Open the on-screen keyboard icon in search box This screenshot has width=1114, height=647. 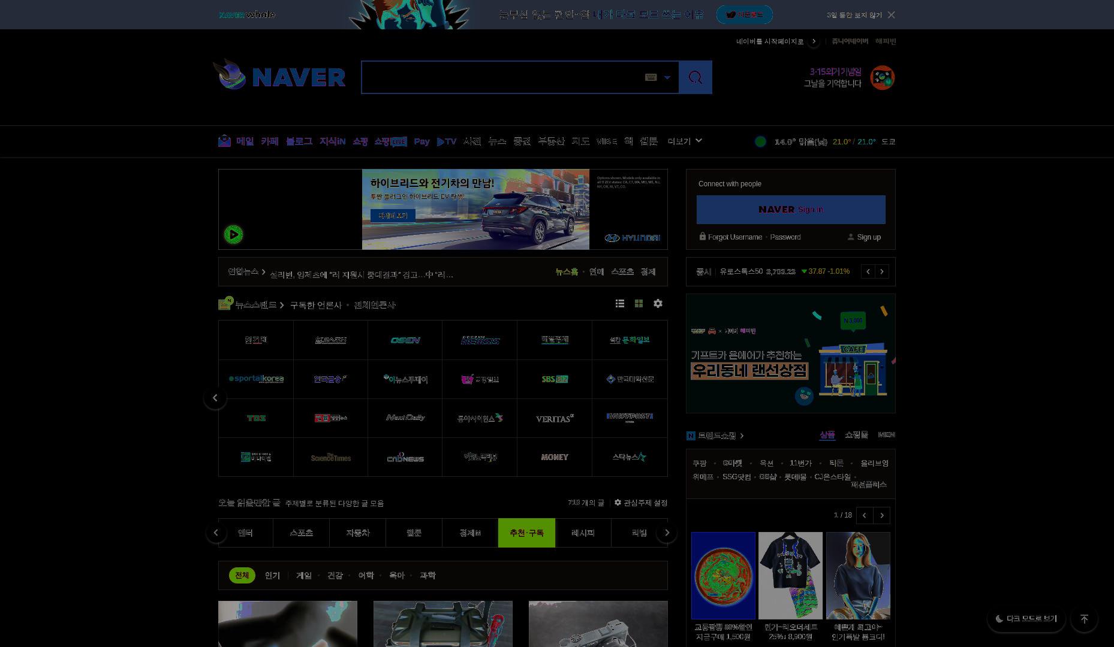[x=651, y=77]
